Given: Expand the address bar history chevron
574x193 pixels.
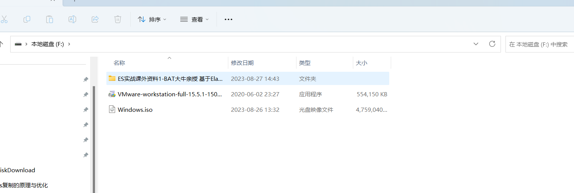Looking at the screenshot, I should [x=476, y=44].
